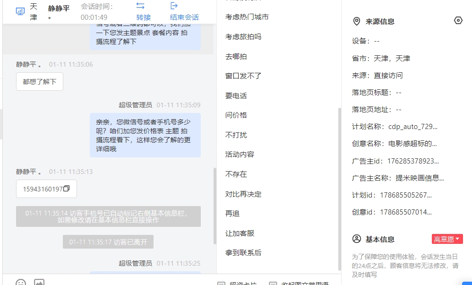The image size is (472, 285).
Task: Click the 落地页标题 row
Action: coord(377,93)
